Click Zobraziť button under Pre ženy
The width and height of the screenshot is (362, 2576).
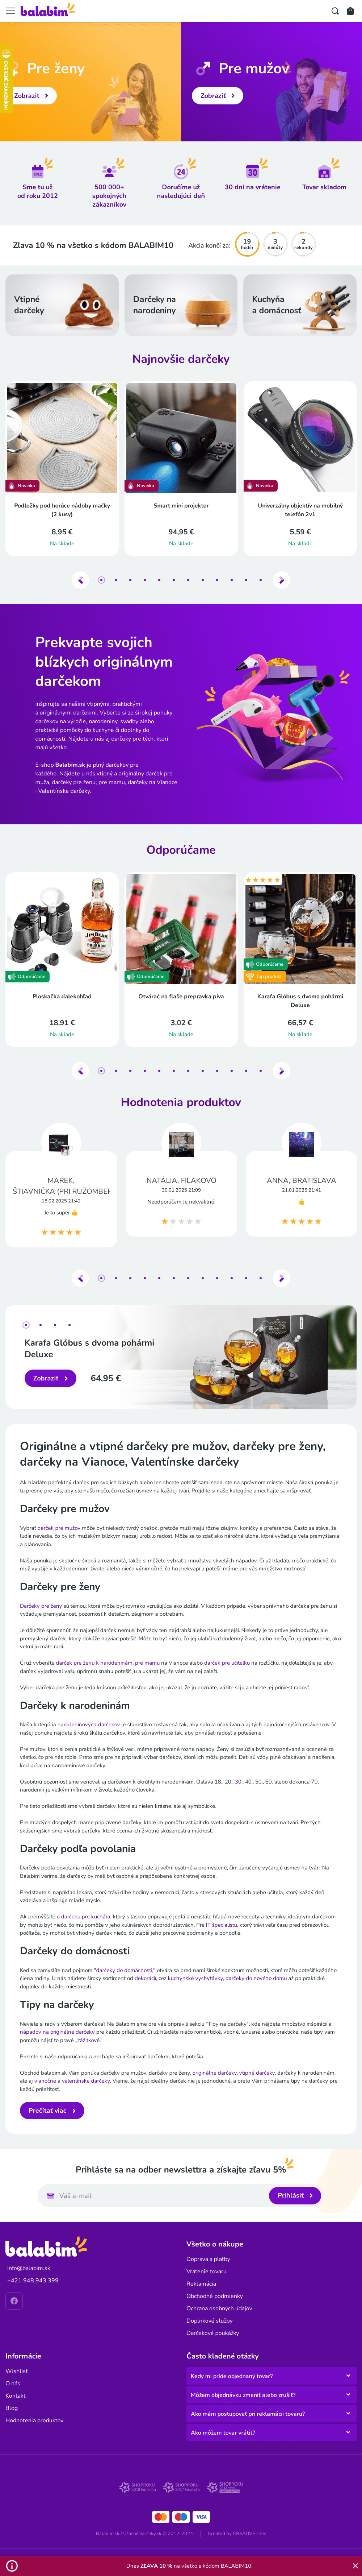[x=33, y=96]
